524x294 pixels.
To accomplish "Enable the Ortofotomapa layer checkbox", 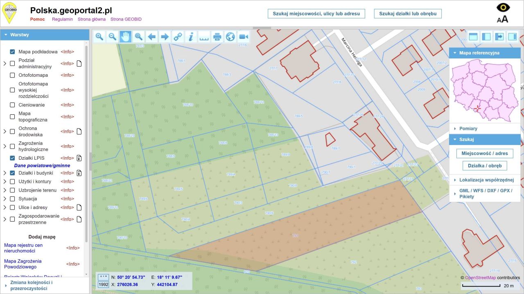I will (12, 75).
